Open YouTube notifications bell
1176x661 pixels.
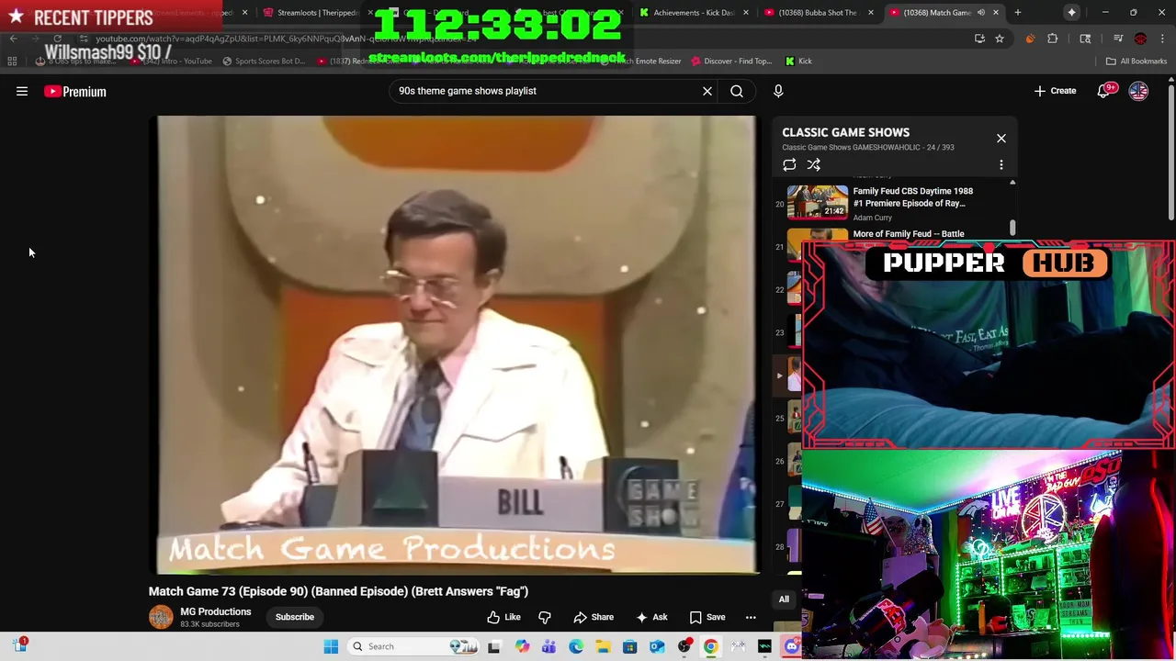click(1104, 91)
